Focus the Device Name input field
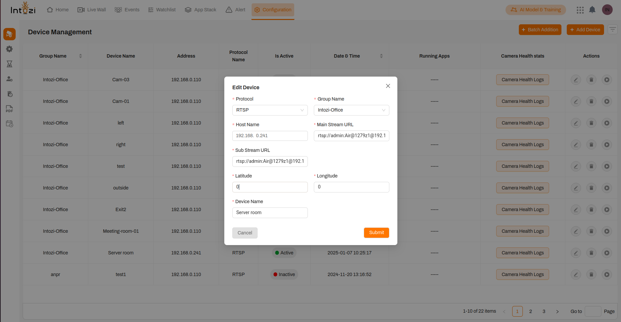 (270, 213)
